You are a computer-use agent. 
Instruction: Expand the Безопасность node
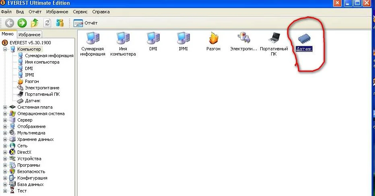pos(5,171)
